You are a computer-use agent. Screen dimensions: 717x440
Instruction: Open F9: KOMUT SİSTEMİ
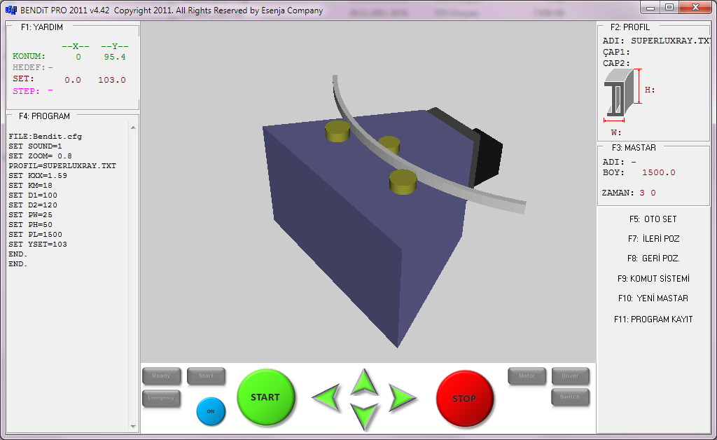(x=653, y=279)
